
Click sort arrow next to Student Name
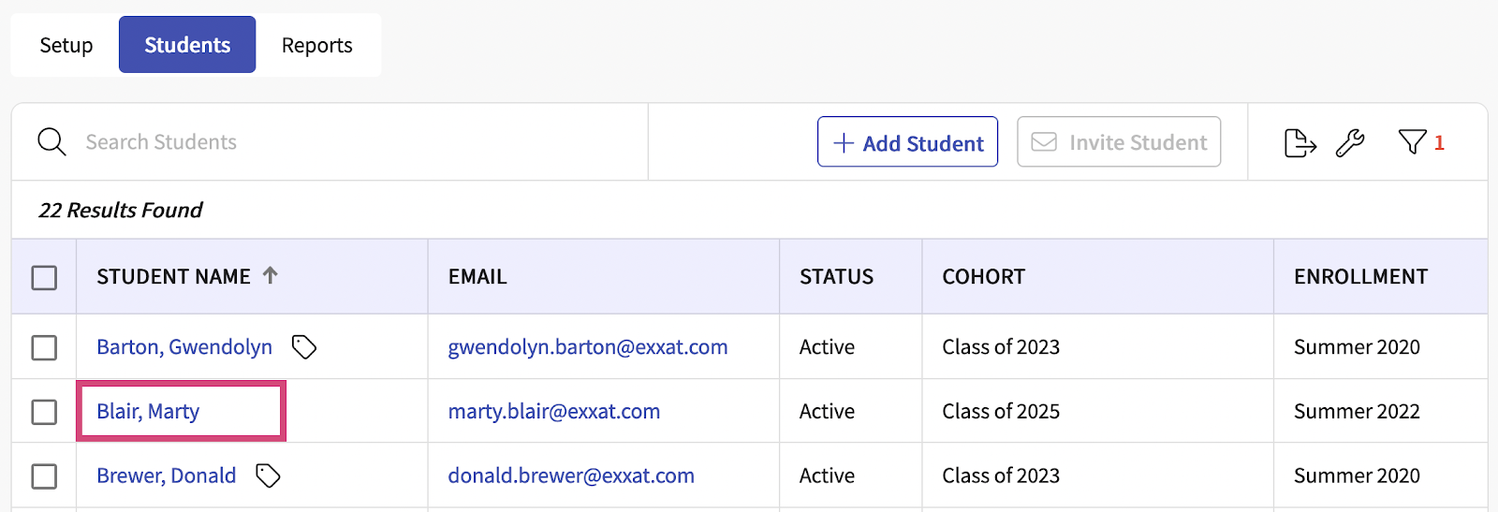pyautogui.click(x=271, y=275)
